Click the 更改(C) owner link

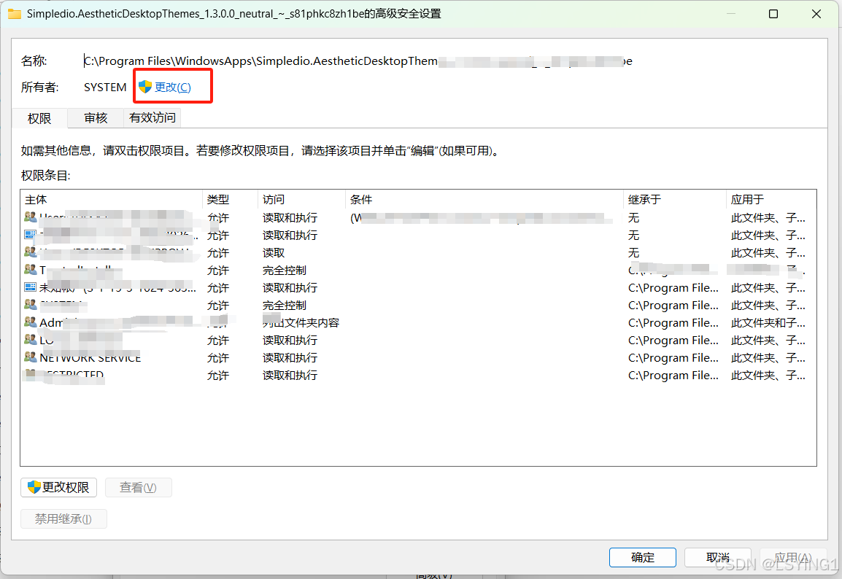coord(172,87)
